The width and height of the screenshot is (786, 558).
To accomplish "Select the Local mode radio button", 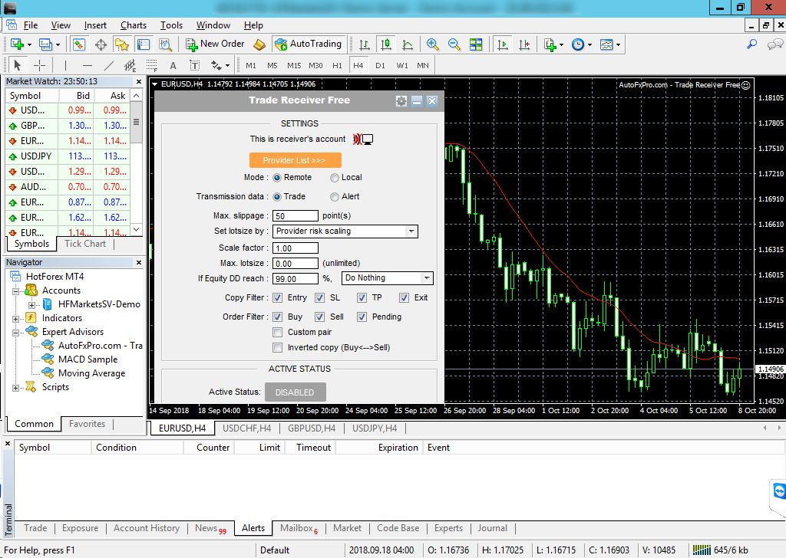I will pos(335,177).
